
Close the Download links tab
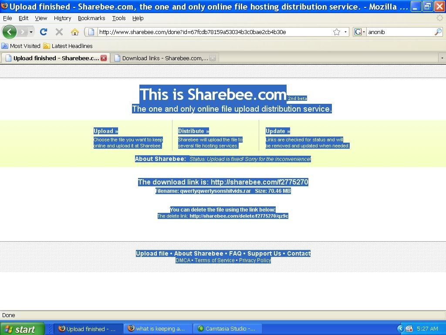click(213, 58)
